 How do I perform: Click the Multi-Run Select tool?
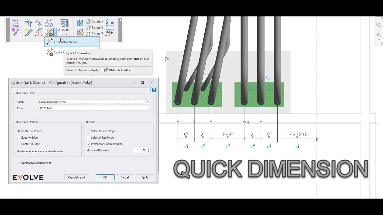(x=64, y=27)
